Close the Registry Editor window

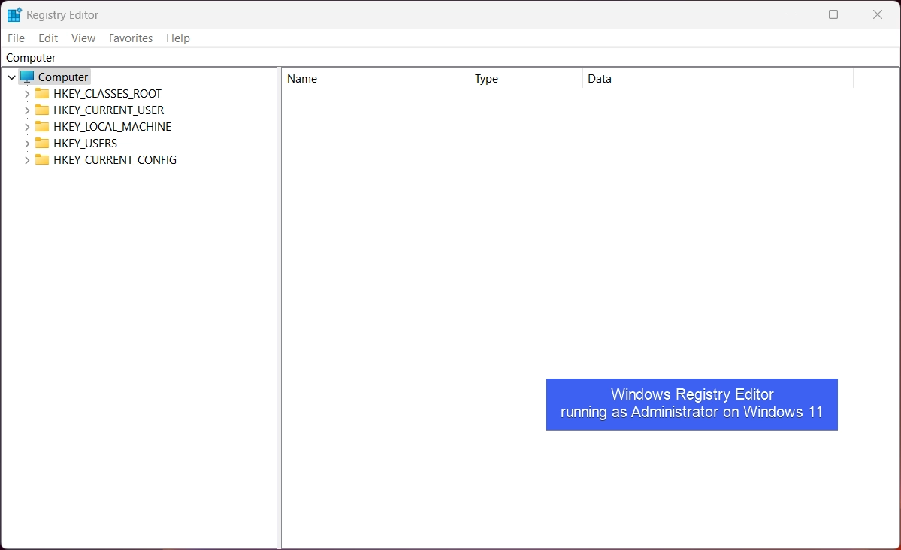[x=878, y=14]
